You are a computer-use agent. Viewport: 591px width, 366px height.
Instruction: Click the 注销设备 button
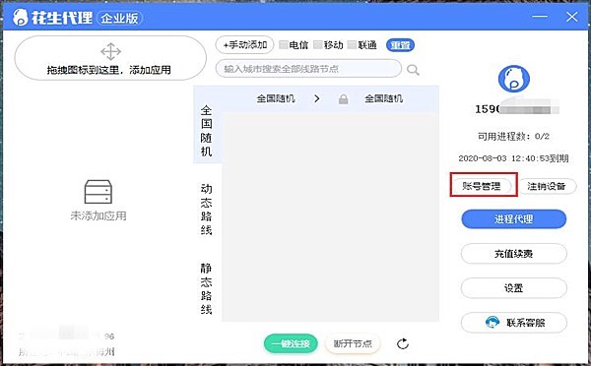click(547, 186)
